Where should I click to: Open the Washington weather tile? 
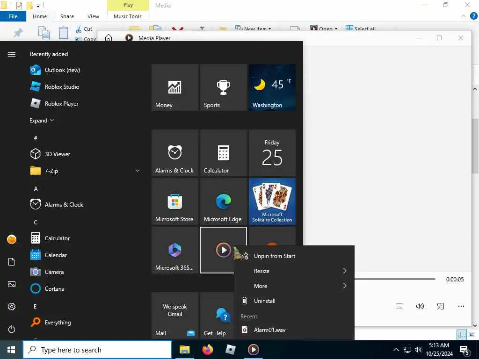coord(272,87)
